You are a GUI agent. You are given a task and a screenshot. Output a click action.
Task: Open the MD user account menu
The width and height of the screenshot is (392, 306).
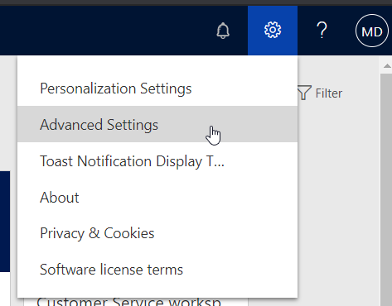point(372,31)
